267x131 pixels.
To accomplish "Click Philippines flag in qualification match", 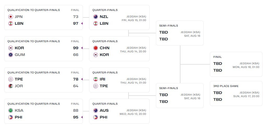I will pyautogui.click(x=11, y=117).
